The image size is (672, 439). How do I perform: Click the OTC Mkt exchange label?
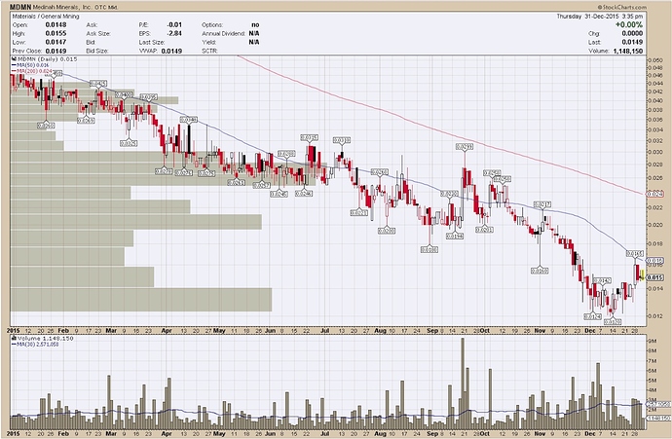point(107,7)
